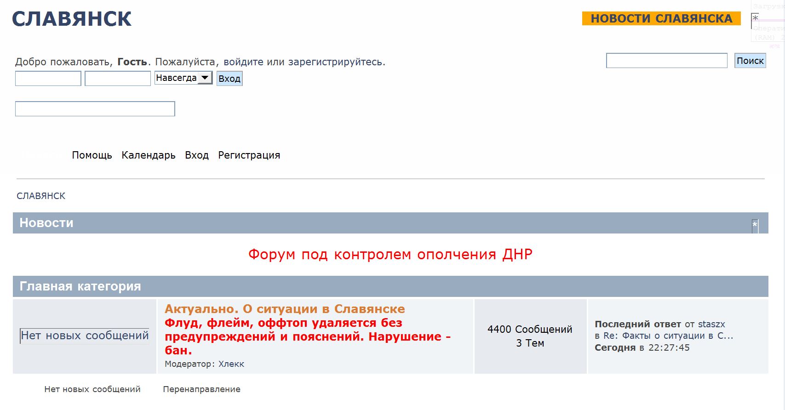
Task: Click the СЛАВЯНСК breadcrumb link
Action: pos(41,196)
